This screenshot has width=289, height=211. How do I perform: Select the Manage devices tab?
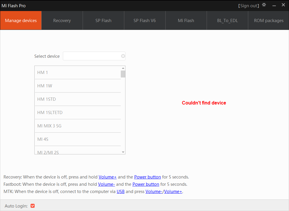pyautogui.click(x=21, y=20)
